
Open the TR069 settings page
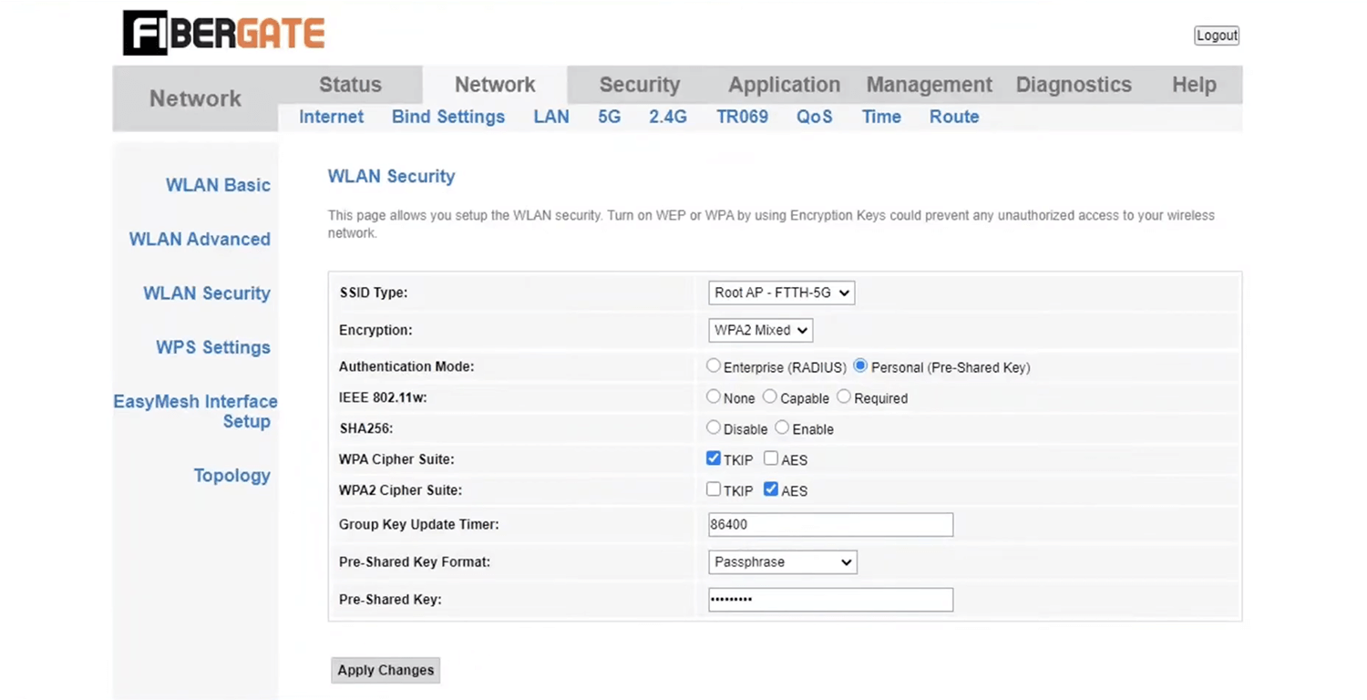(x=742, y=117)
